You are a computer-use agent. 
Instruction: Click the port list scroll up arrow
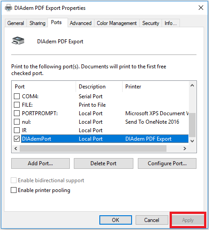(x=192, y=85)
